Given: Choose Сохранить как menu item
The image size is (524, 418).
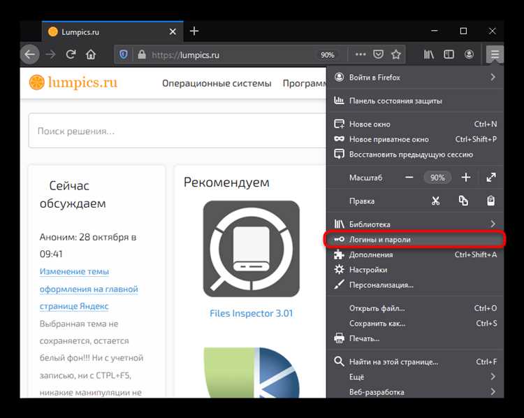Looking at the screenshot, I should pyautogui.click(x=415, y=324).
